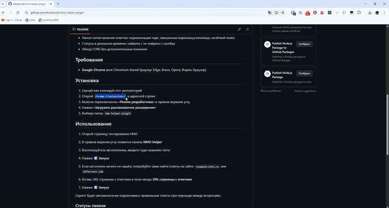Click the Использование heading
Viewport: 389px width, 208px height.
click(x=93, y=124)
